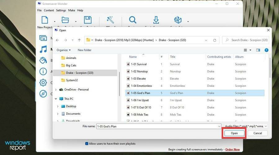279x155 pixels.
Task: Sort by the Contributing artists column
Action: pyautogui.click(x=219, y=57)
